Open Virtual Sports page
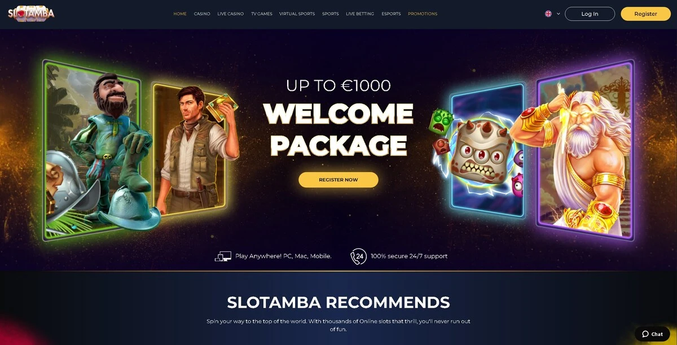Screen dimensions: 677x345 [297, 14]
